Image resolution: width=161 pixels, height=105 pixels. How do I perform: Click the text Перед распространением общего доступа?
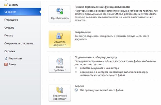(115, 63)
